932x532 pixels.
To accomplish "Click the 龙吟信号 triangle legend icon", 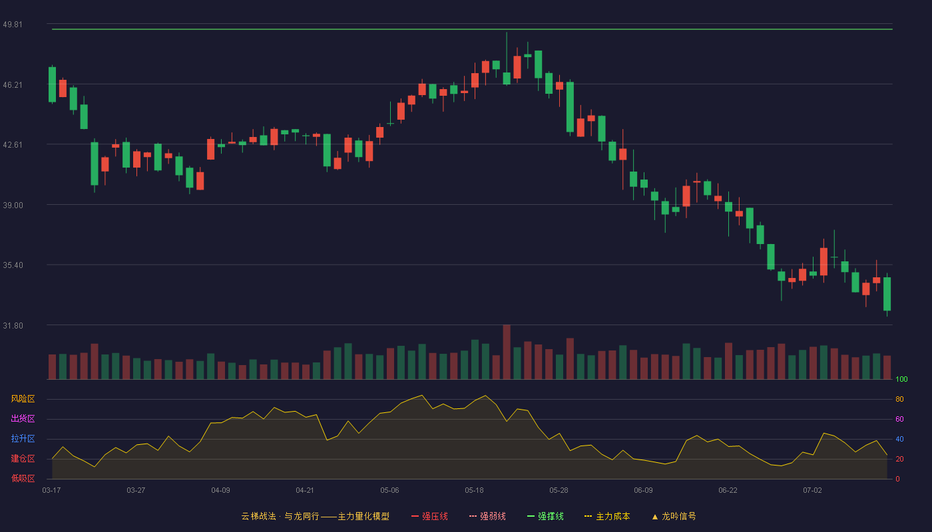I will click(655, 517).
